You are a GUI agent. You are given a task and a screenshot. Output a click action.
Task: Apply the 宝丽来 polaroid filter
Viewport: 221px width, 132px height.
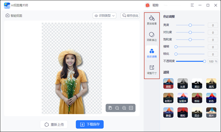coord(183,98)
